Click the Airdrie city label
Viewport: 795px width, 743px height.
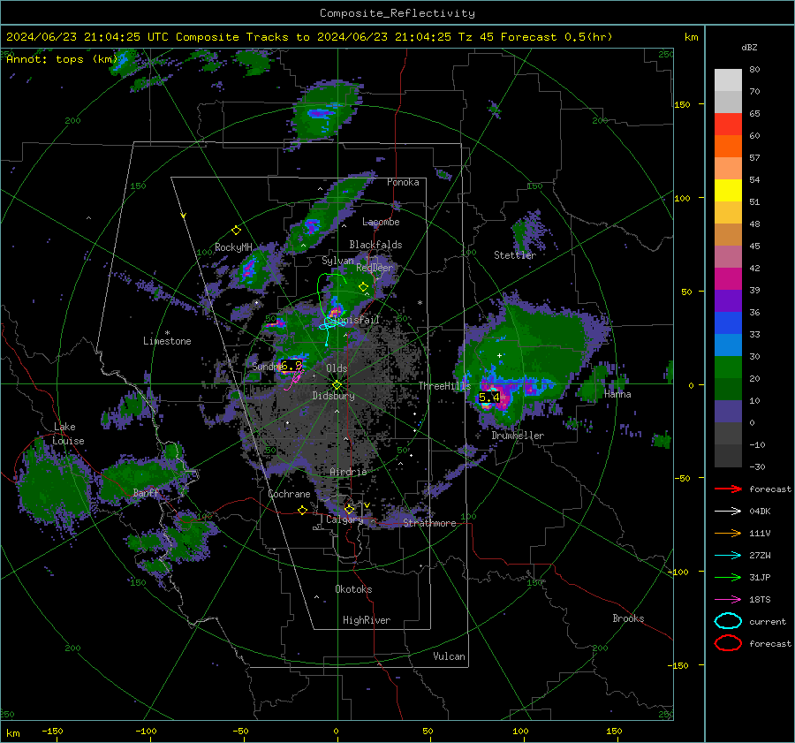348,472
